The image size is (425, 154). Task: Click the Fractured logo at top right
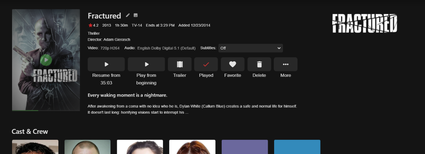point(364,23)
